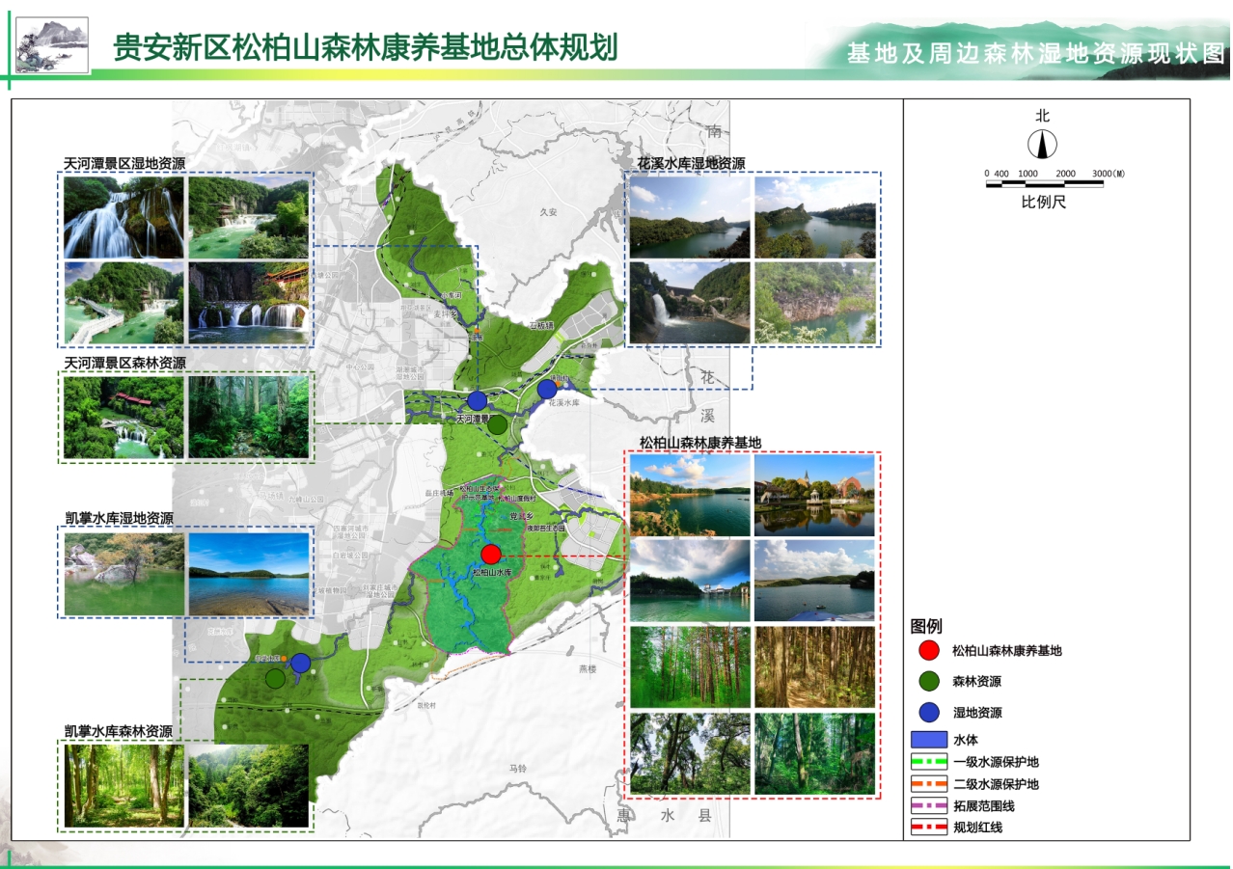Open the Huaxi reservoir rocky peak photo
This screenshot has width=1233, height=869.
coord(815,217)
